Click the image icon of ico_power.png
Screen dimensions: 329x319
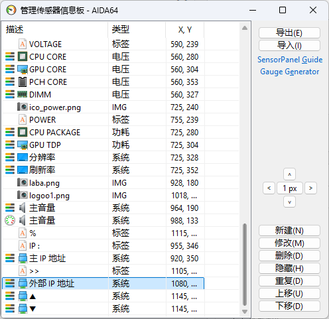[23, 107]
